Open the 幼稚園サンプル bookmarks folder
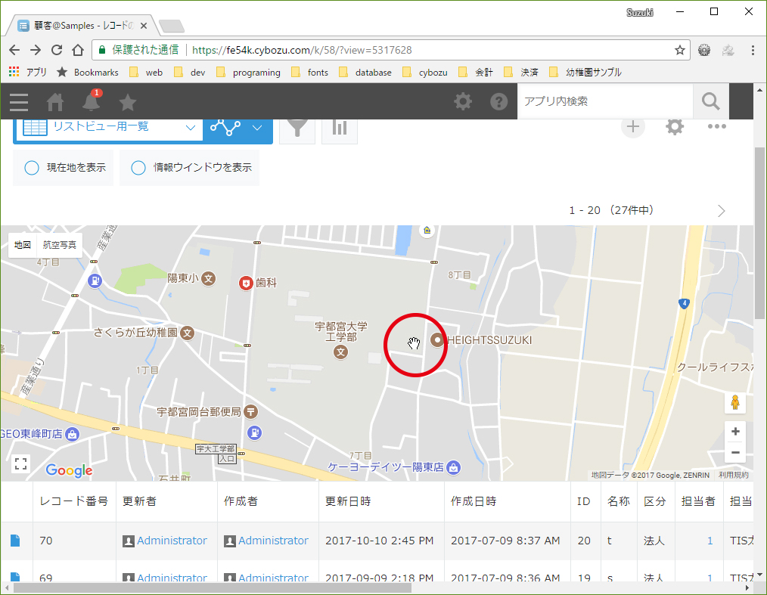Screen dimensions: 767x595 point(585,73)
